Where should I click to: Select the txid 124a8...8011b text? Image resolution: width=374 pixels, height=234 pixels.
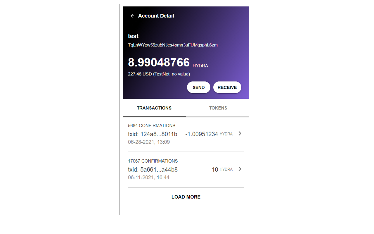[x=153, y=134]
